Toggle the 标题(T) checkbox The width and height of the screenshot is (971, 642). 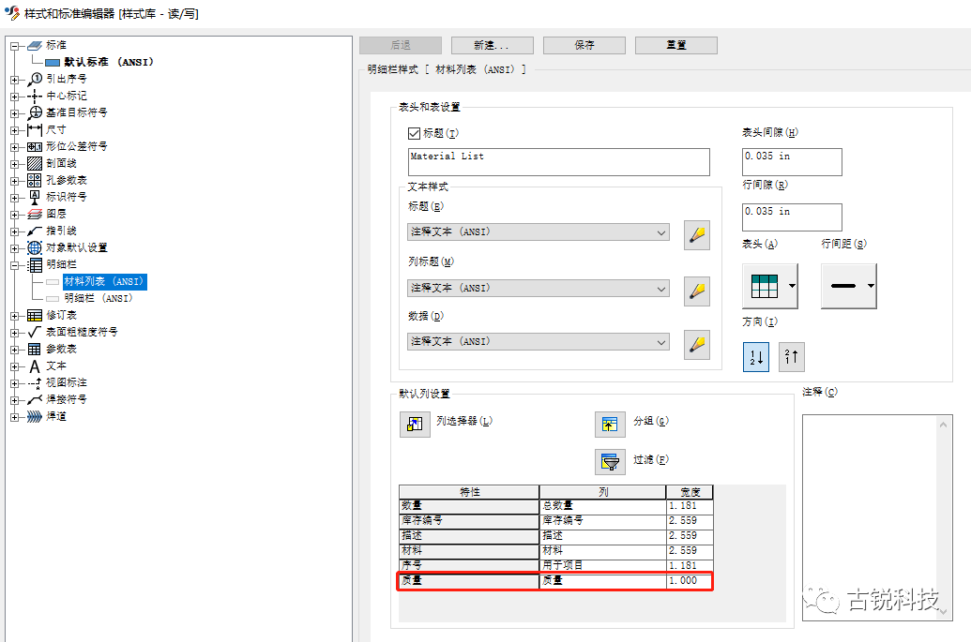tap(415, 134)
